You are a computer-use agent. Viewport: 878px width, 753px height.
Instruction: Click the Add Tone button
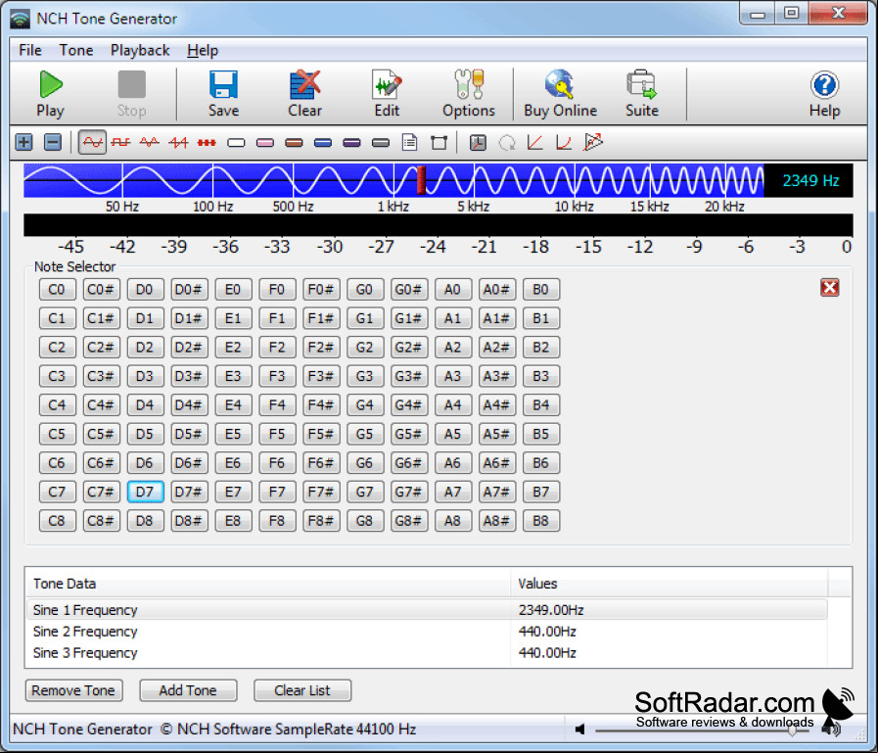(x=188, y=690)
